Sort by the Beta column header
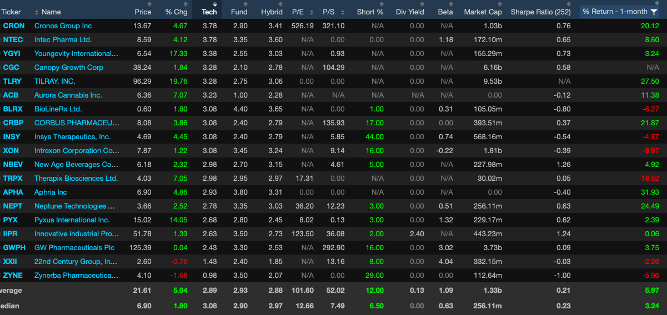 [x=445, y=12]
